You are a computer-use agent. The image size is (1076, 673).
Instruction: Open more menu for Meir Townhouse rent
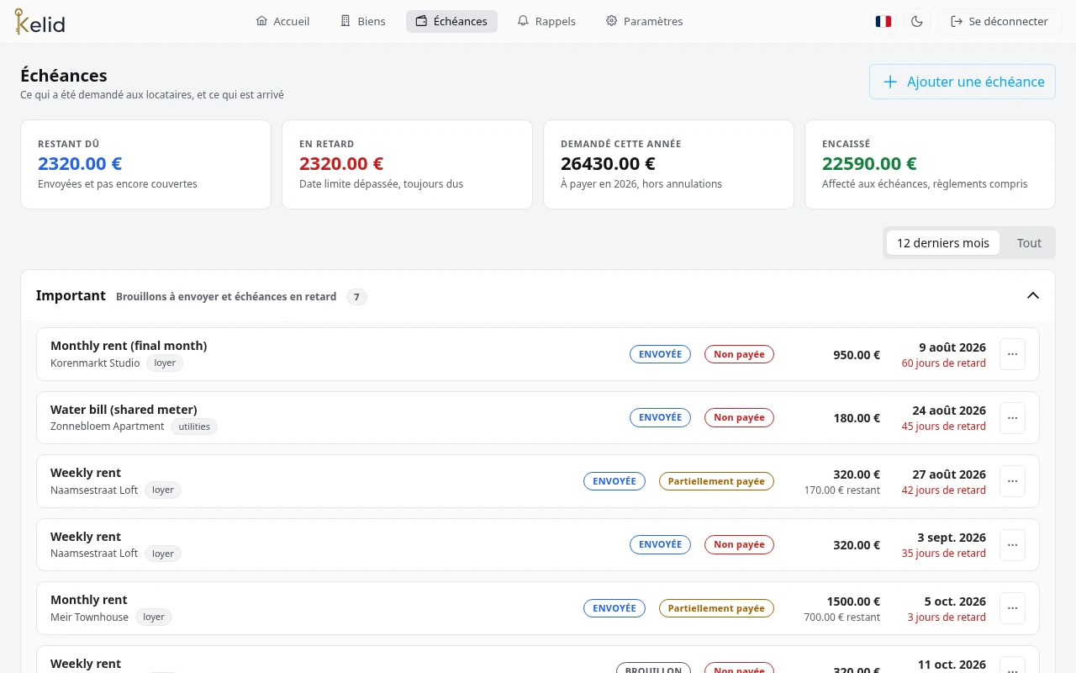tap(1012, 608)
